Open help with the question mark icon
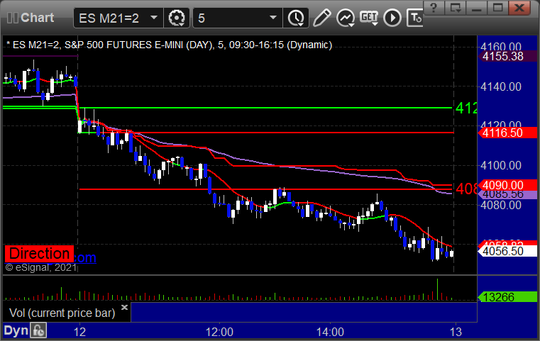 point(434,8)
